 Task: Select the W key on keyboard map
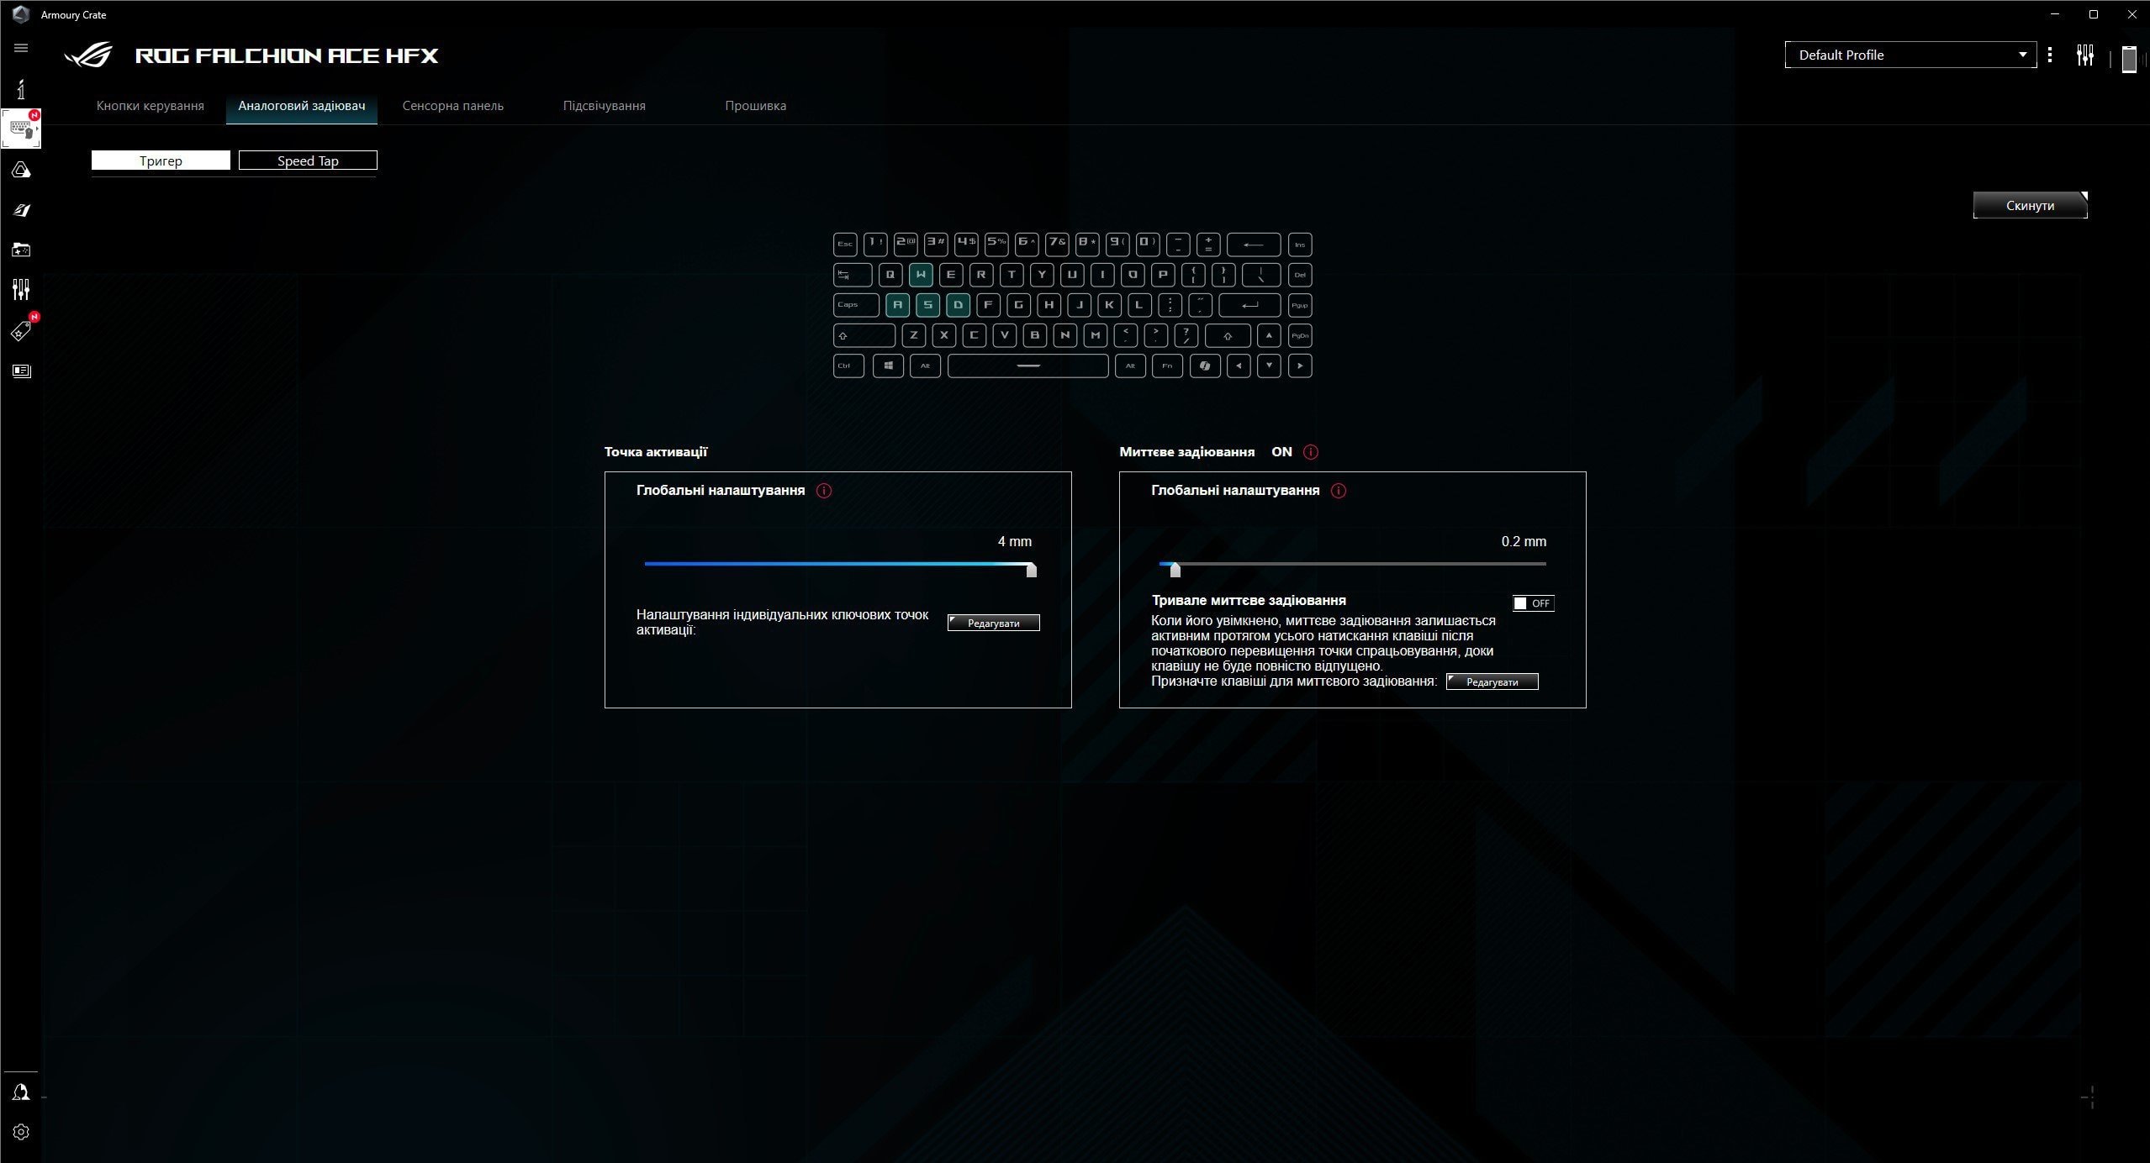click(921, 275)
